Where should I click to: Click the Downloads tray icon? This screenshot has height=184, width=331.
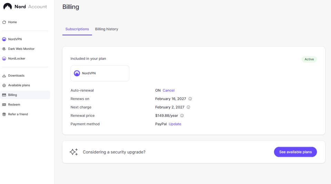[4, 76]
